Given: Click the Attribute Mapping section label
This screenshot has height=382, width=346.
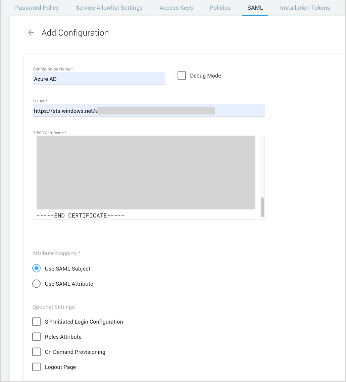Looking at the screenshot, I should (56, 253).
